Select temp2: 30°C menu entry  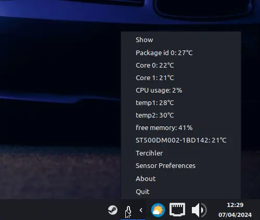pyautogui.click(x=181, y=115)
